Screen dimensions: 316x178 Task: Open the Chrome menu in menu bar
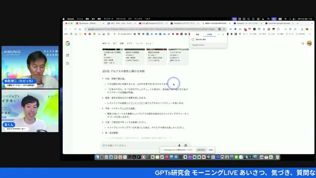click(71, 19)
